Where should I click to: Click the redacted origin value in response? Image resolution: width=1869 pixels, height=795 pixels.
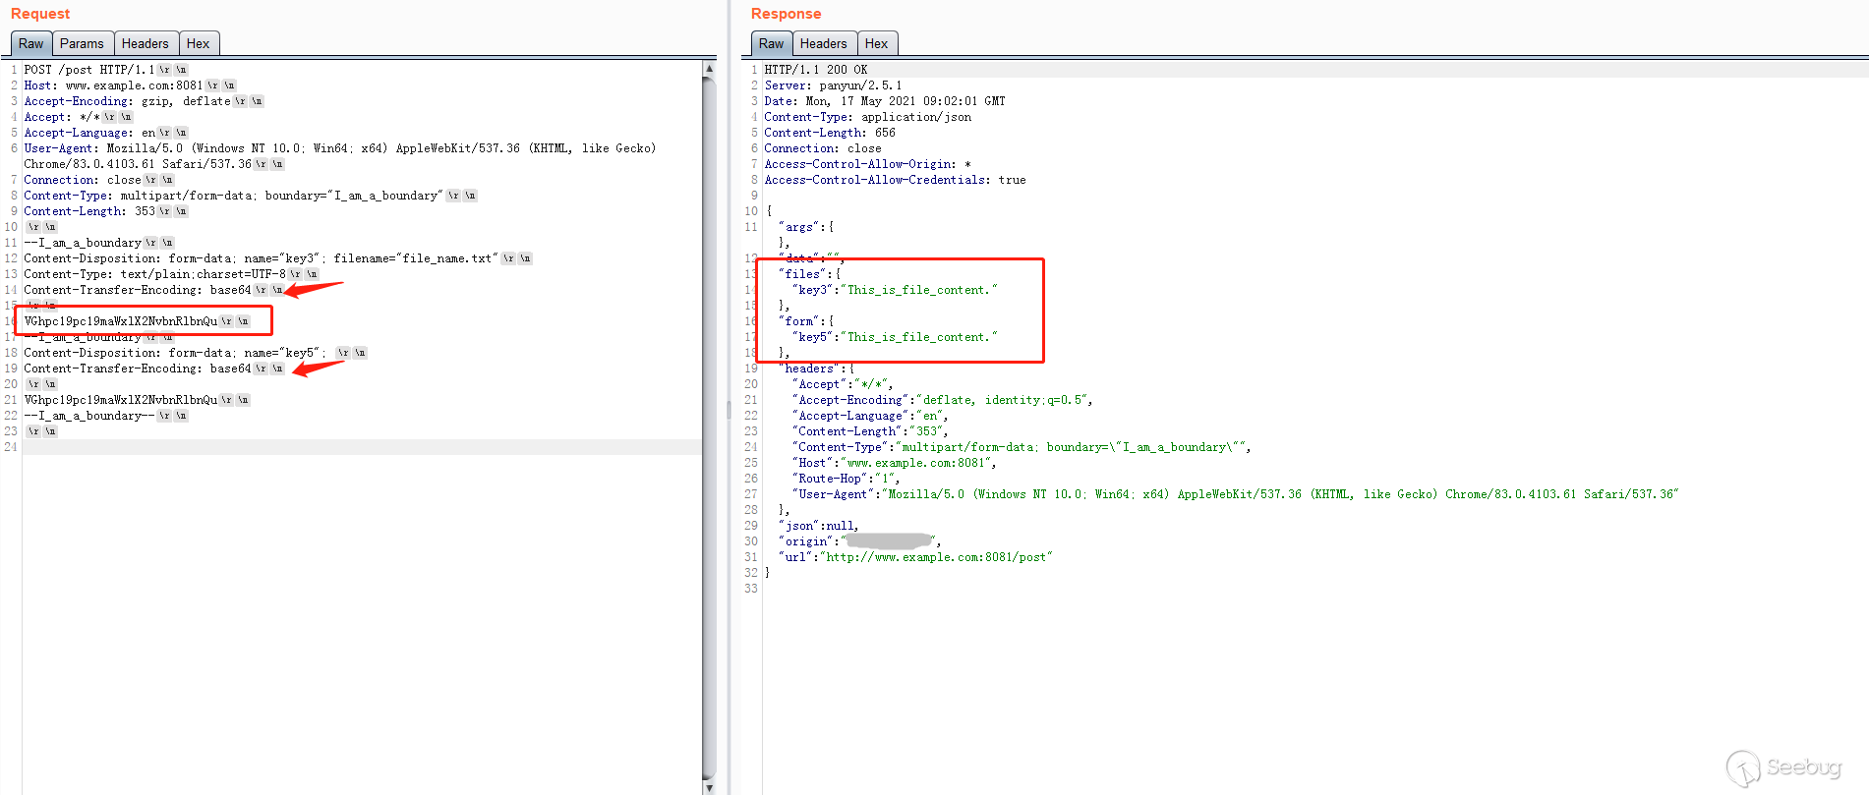pos(889,541)
